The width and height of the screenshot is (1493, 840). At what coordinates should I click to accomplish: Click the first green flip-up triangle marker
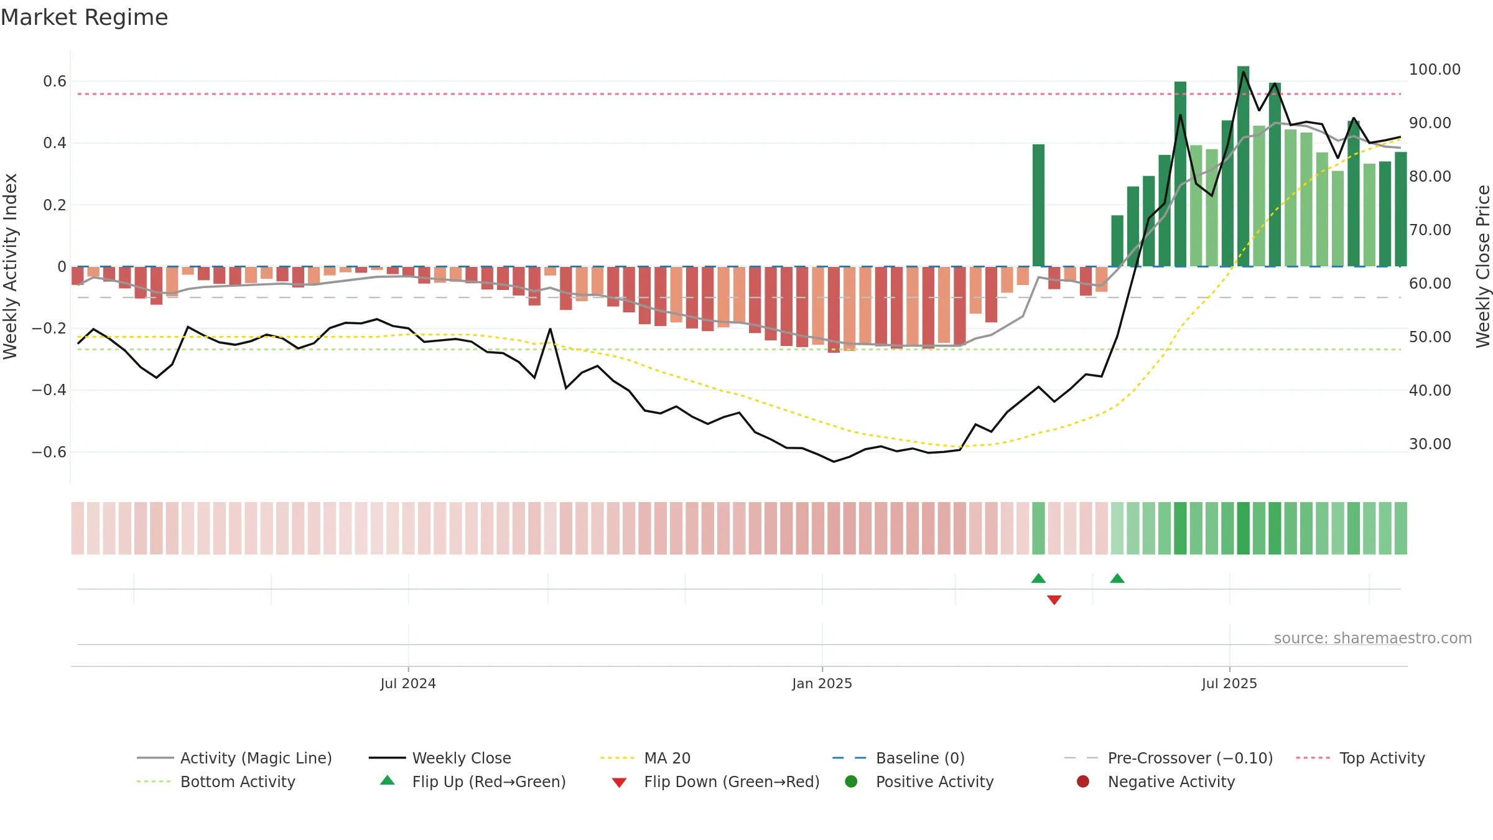[1038, 579]
